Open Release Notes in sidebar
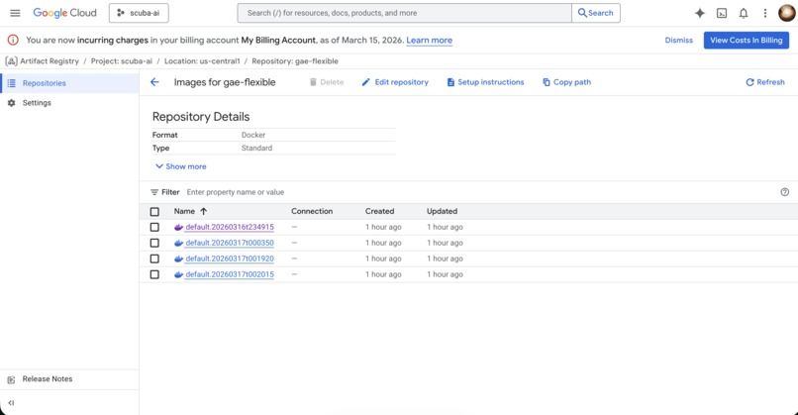Image resolution: width=798 pixels, height=415 pixels. pyautogui.click(x=48, y=378)
